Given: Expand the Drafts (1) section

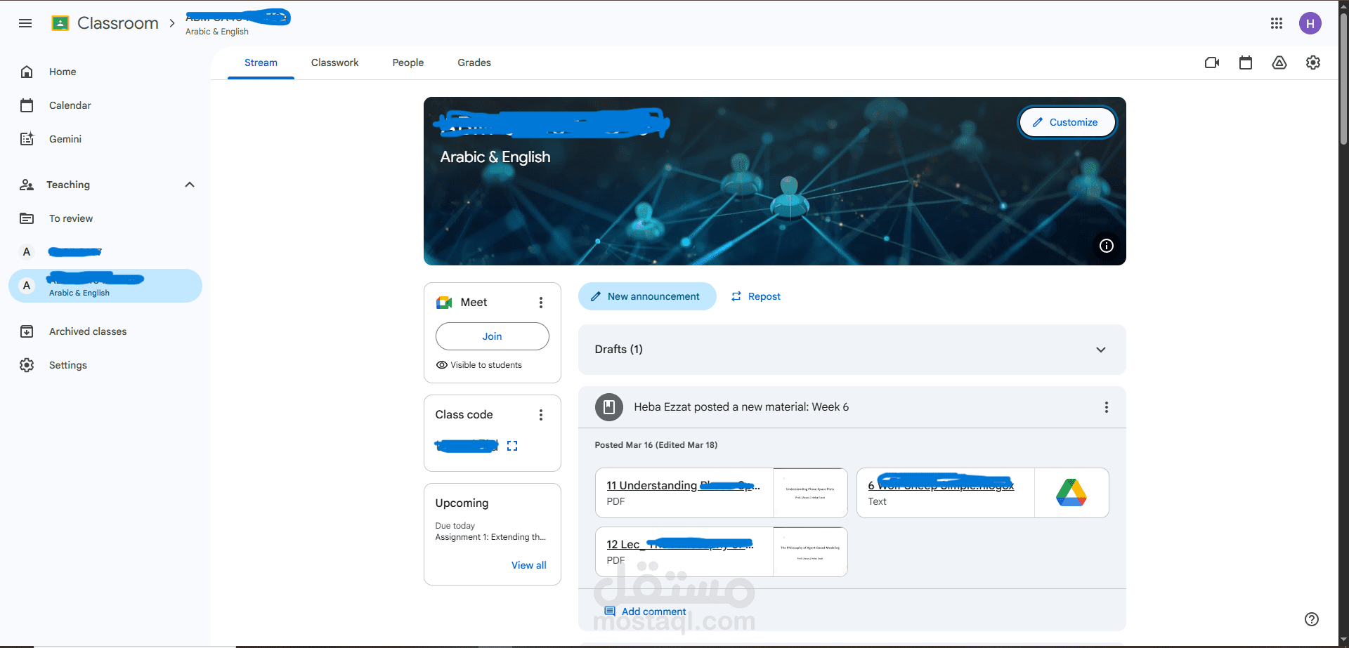Looking at the screenshot, I should (852, 350).
